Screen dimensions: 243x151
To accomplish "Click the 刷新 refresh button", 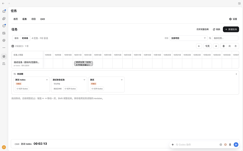I will point(217,29).
